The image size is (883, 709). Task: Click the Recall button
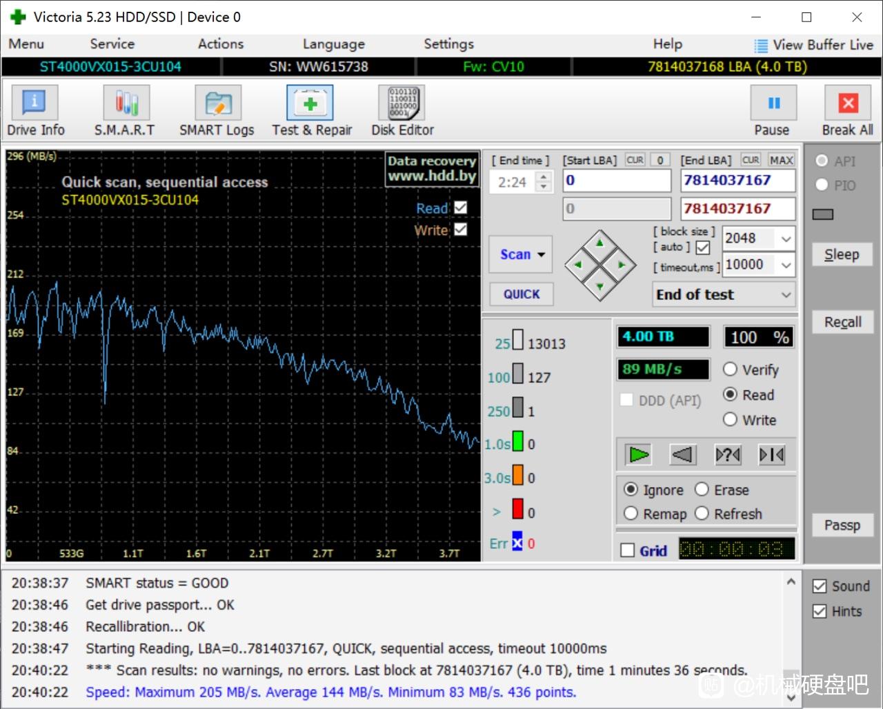click(842, 322)
